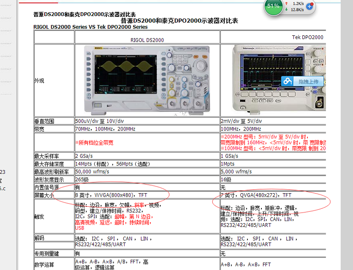The height and width of the screenshot is (270, 353).
Task: Click the red note ※所有档位全带宽
Action: [x=94, y=143]
